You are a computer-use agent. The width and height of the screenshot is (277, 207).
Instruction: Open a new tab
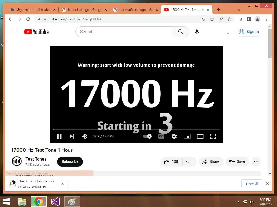218,10
